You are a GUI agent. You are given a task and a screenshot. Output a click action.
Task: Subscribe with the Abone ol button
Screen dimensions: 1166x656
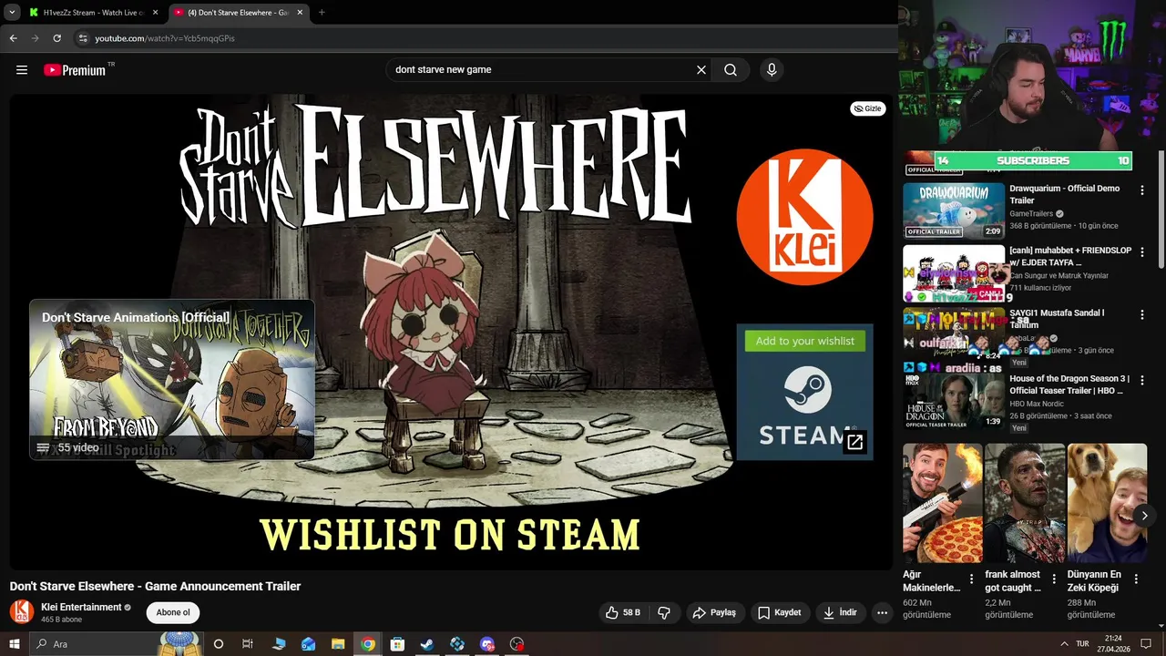coord(173,612)
